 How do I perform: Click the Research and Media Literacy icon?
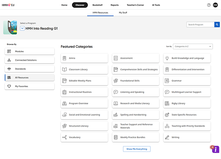pyautogui.click(x=116, y=104)
